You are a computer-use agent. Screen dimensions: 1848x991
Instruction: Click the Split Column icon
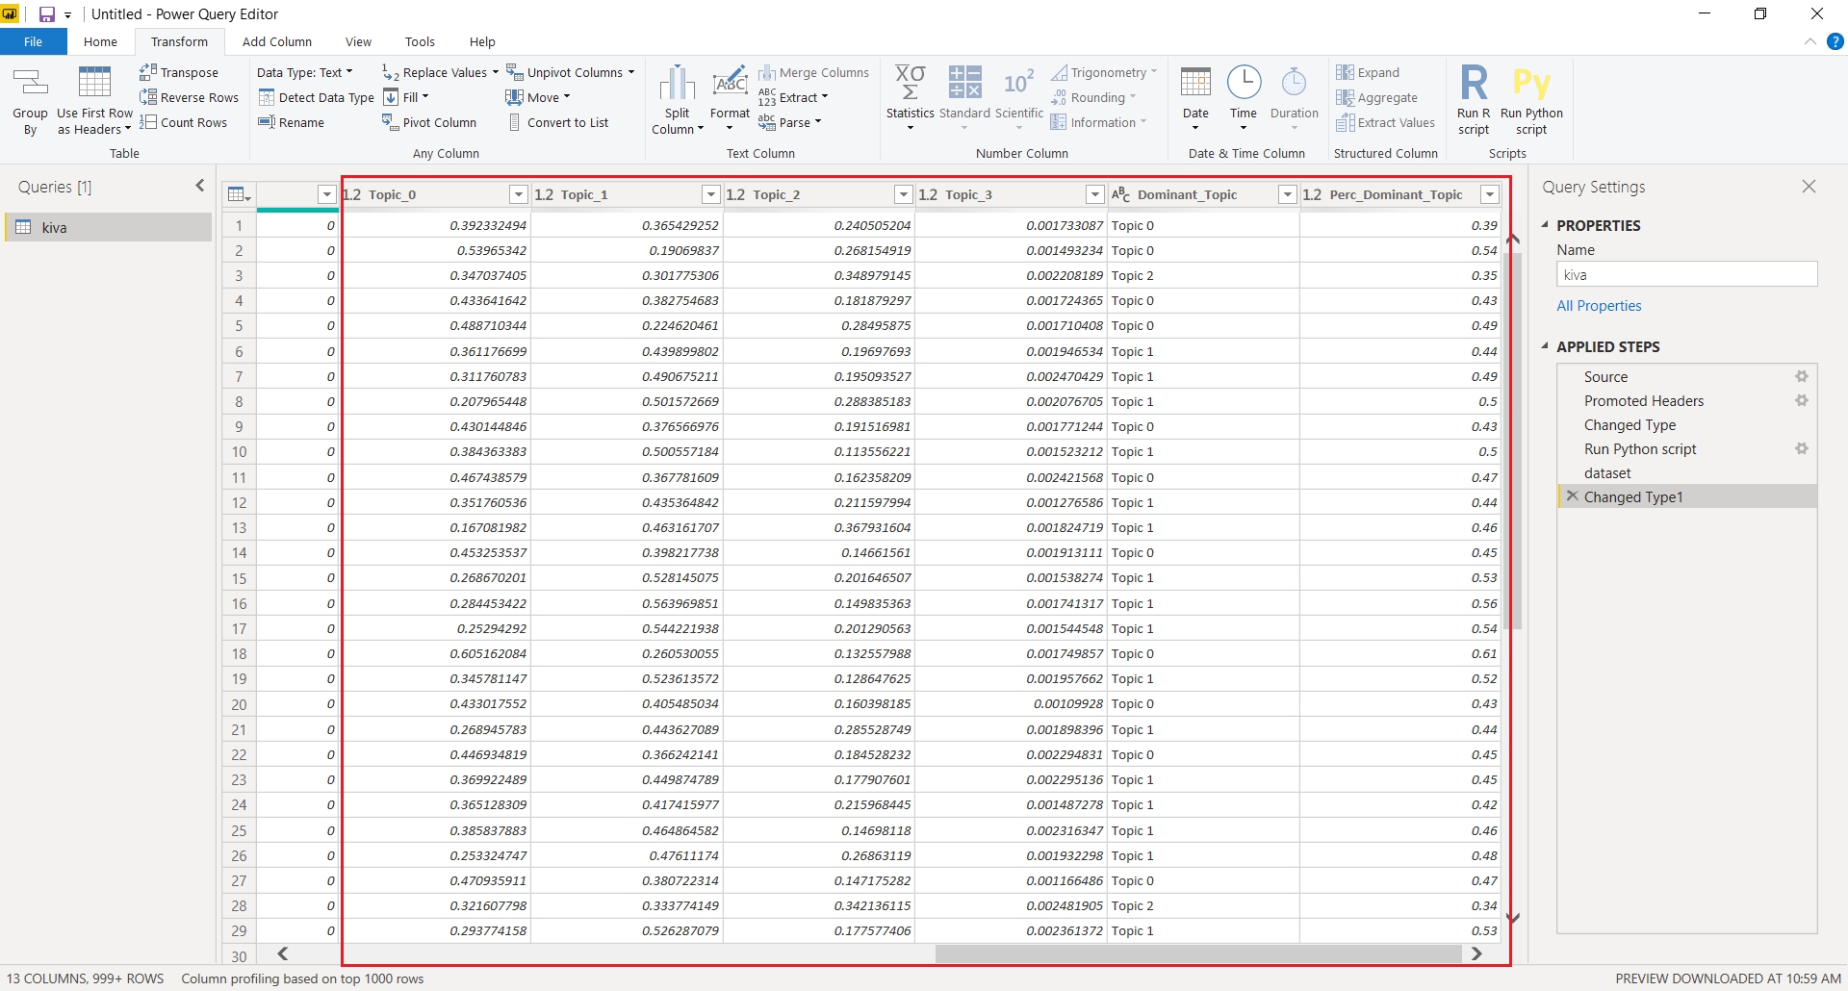pyautogui.click(x=677, y=85)
